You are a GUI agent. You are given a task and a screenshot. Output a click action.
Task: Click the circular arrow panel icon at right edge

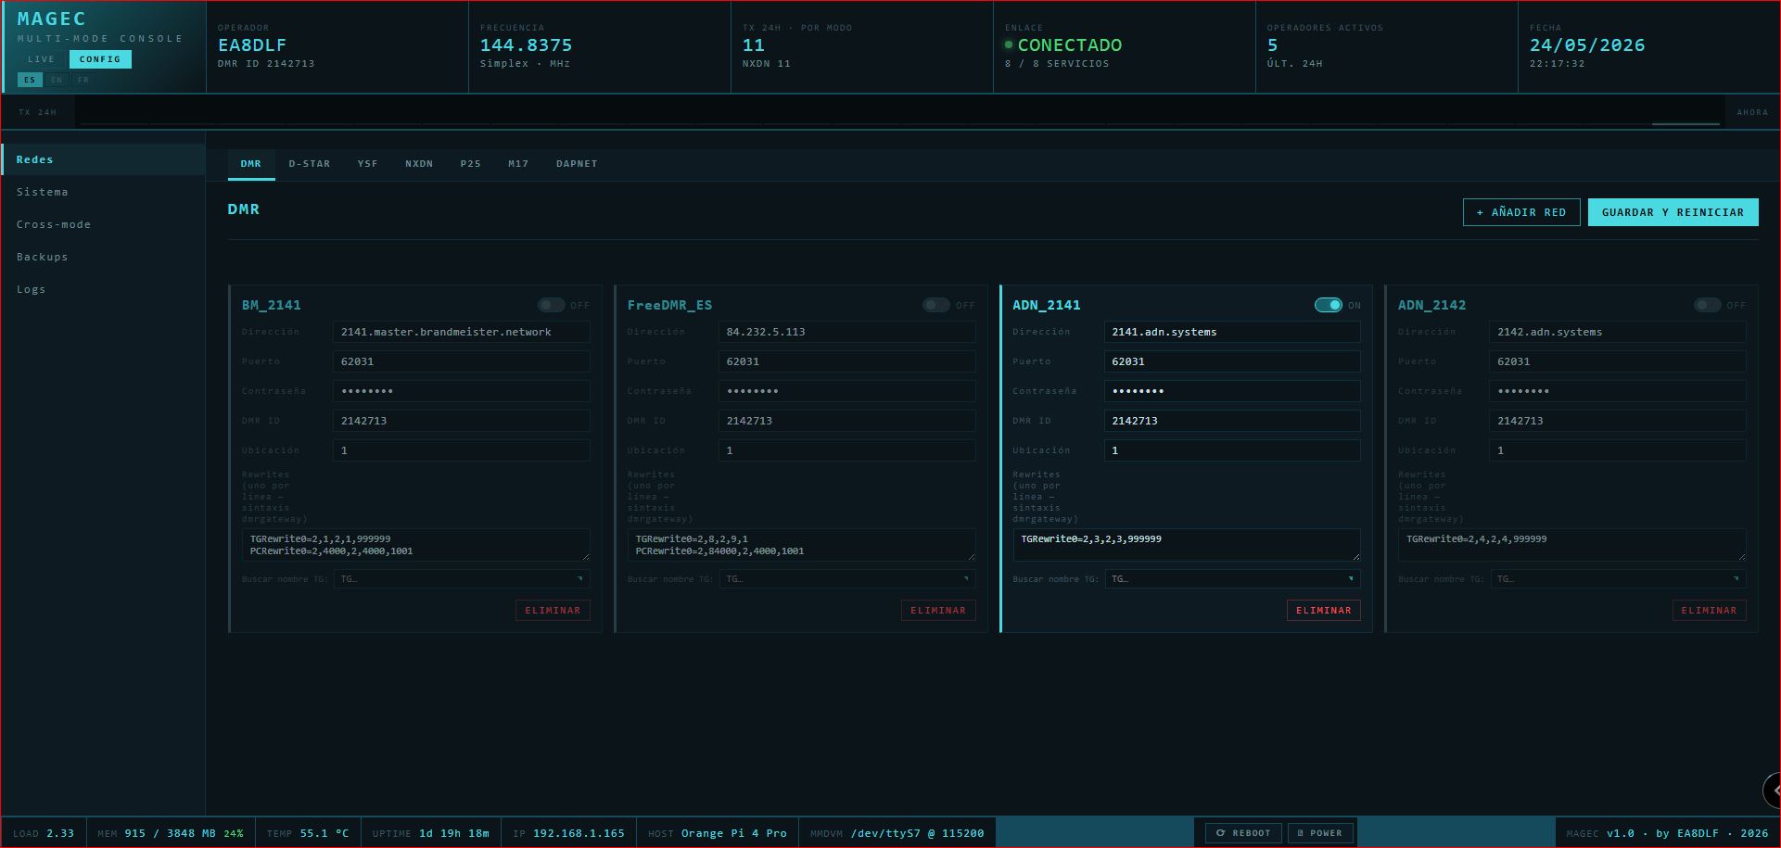(x=1772, y=791)
